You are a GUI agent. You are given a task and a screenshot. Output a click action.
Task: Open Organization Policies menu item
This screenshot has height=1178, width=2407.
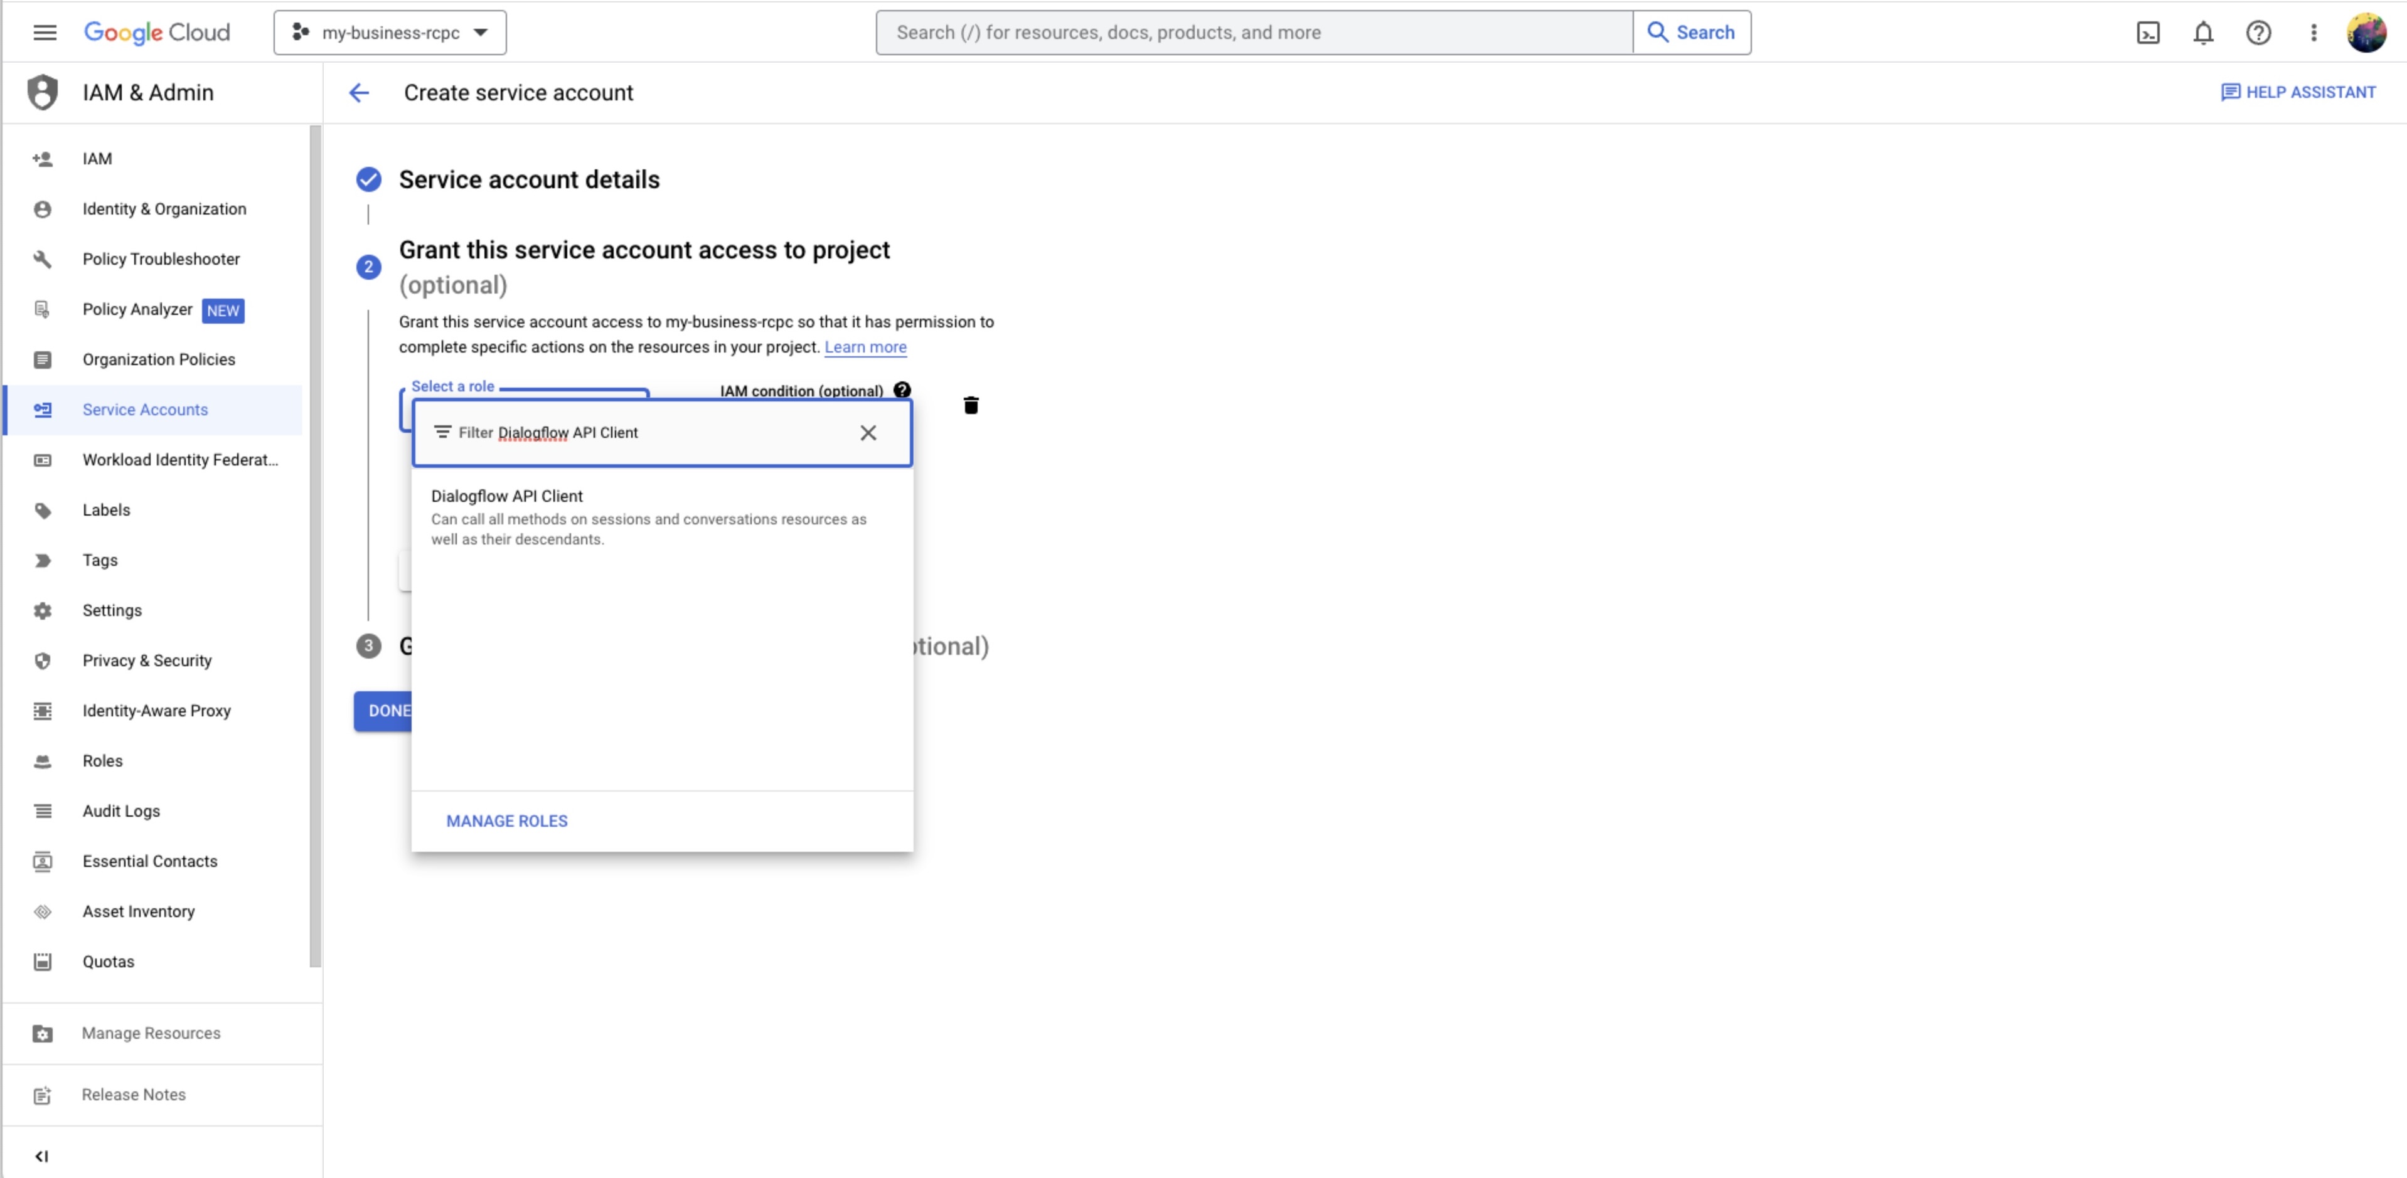158,359
